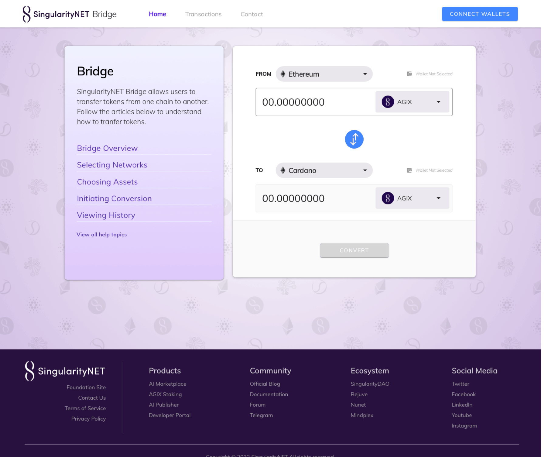
Task: Open the Bridge Overview article
Action: pos(107,148)
